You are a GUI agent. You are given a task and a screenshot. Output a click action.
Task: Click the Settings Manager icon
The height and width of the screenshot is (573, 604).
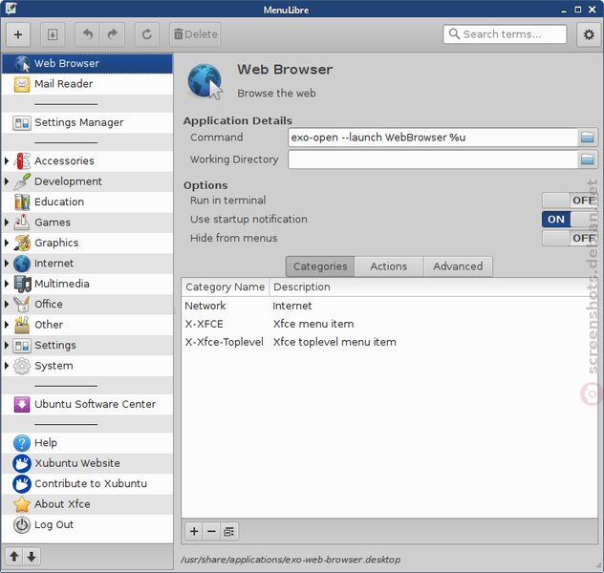coord(22,123)
